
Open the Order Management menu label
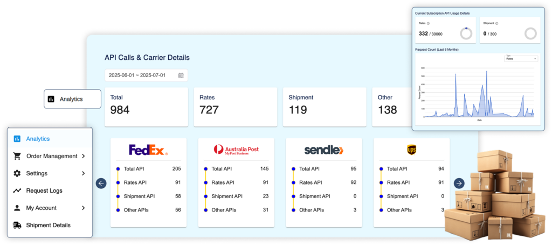tap(52, 156)
